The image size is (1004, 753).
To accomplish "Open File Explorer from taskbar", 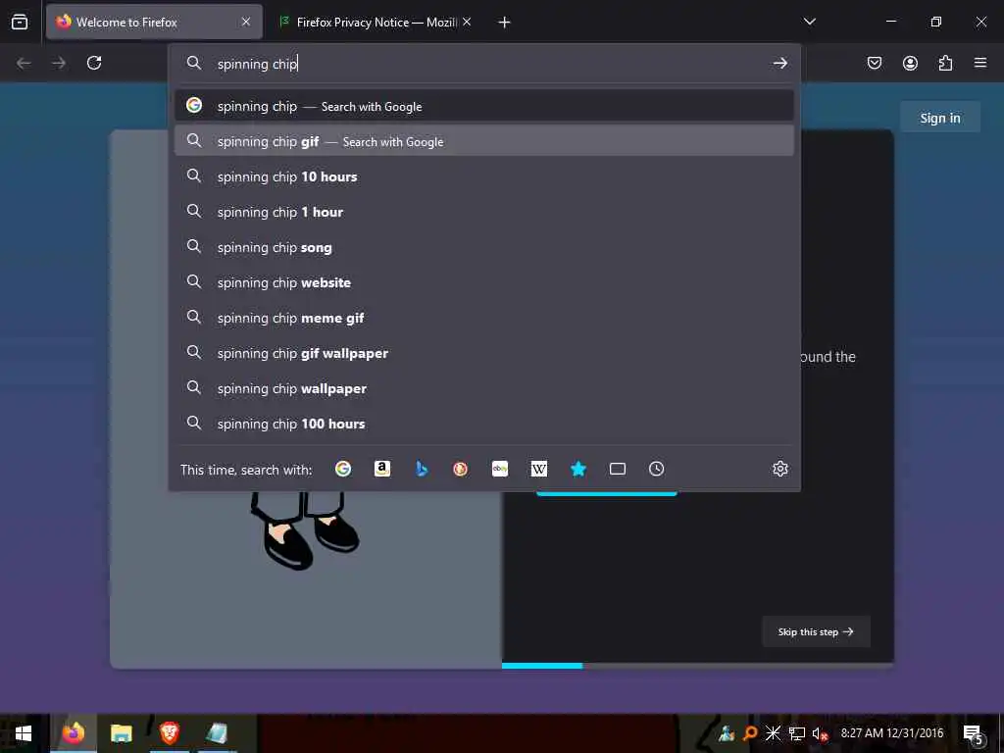I will [121, 733].
